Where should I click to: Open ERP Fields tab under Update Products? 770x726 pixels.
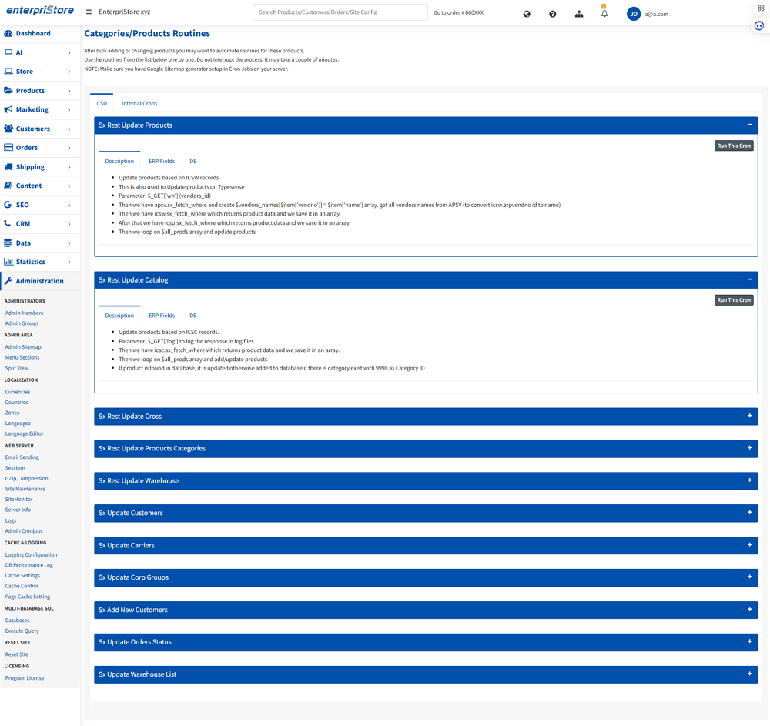(x=162, y=161)
